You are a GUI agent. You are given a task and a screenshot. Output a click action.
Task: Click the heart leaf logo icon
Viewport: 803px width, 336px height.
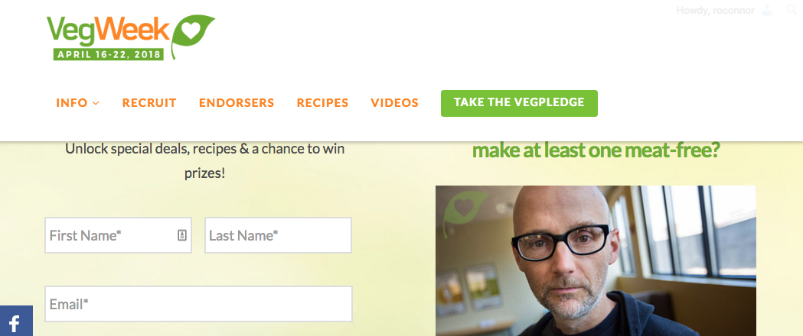[x=193, y=36]
